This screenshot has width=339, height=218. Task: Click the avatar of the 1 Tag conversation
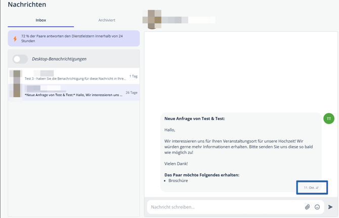pos(16,76)
